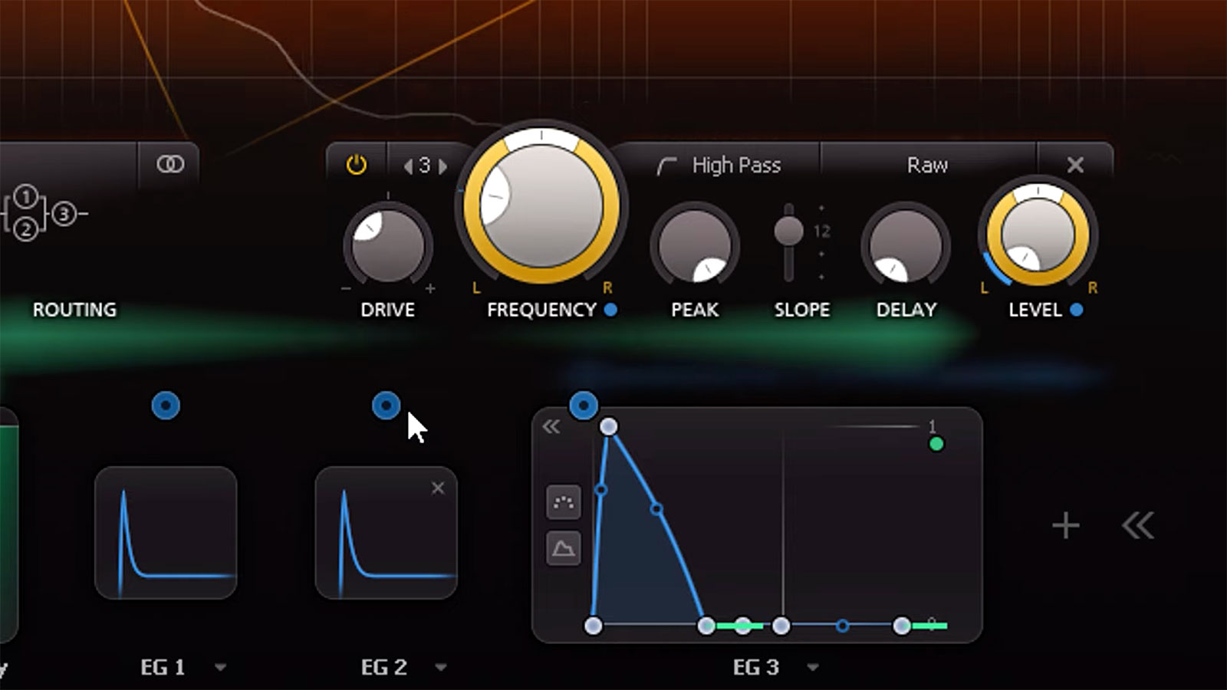This screenshot has width=1227, height=690.
Task: Select next filter with right arrow
Action: (443, 166)
